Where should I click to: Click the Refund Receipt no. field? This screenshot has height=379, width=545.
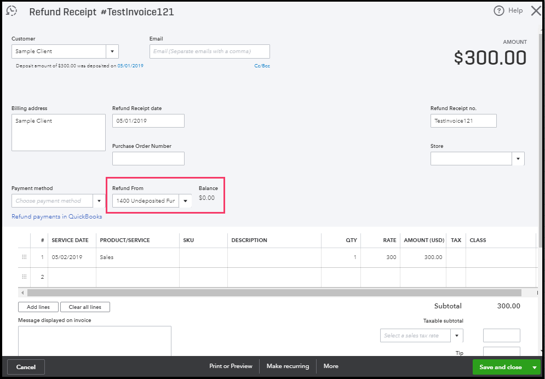[463, 121]
